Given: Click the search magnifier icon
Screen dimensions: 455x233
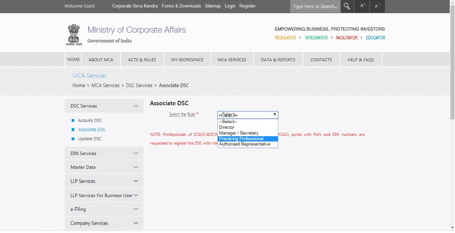Looking at the screenshot, I should [347, 6].
